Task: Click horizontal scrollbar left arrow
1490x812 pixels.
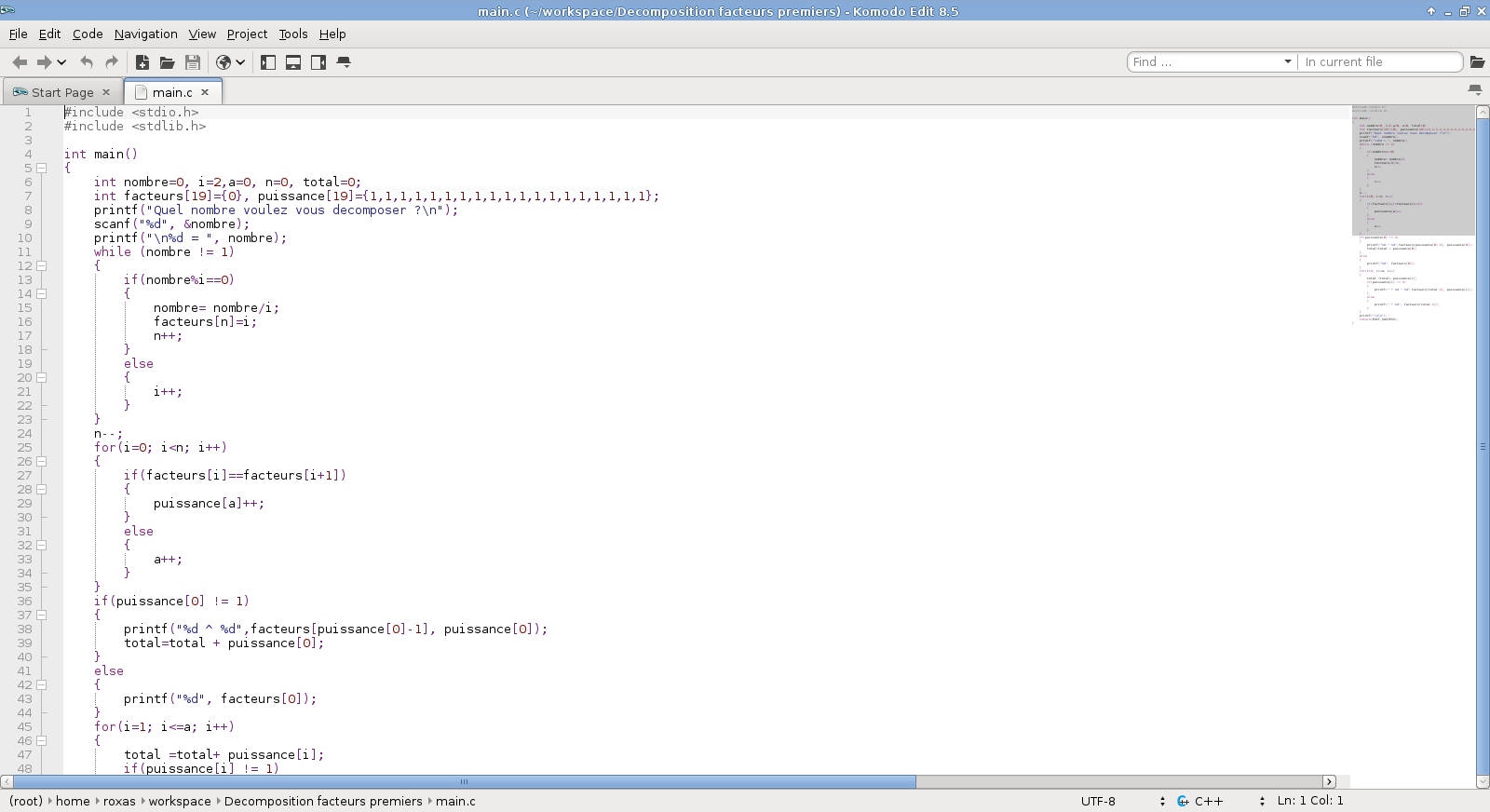Action: pyautogui.click(x=7, y=781)
